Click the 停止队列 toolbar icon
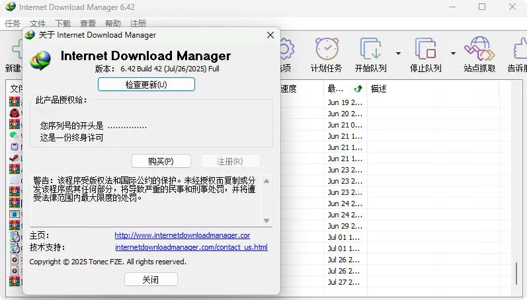This screenshot has height=300, width=527. point(425,49)
